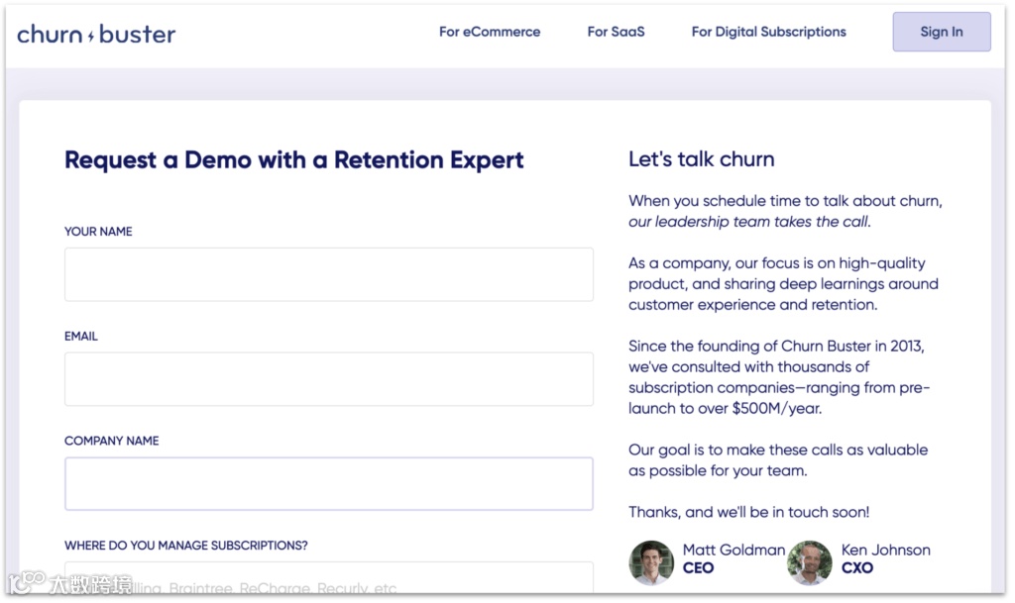The height and width of the screenshot is (603, 1015).
Task: Click the EMAIL field label
Action: click(x=81, y=337)
